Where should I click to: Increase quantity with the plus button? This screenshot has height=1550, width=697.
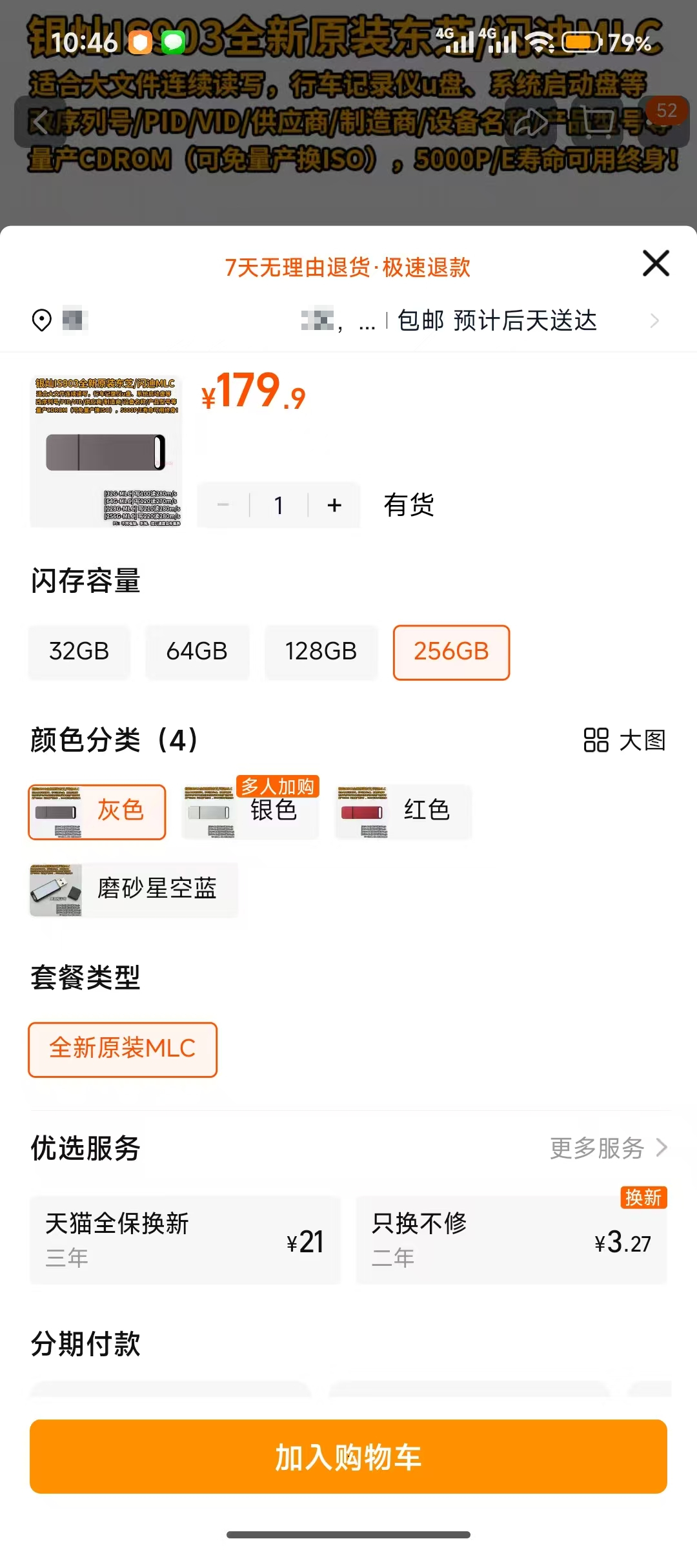(334, 505)
